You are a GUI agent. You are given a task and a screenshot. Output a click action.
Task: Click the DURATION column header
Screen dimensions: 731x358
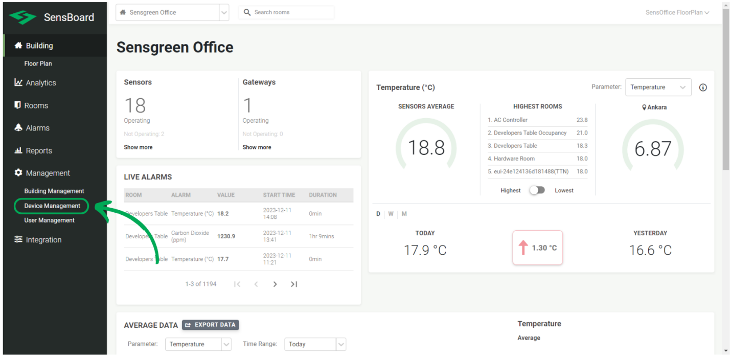coord(323,195)
